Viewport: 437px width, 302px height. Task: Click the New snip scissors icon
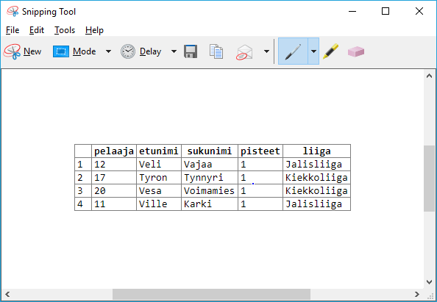[12, 51]
